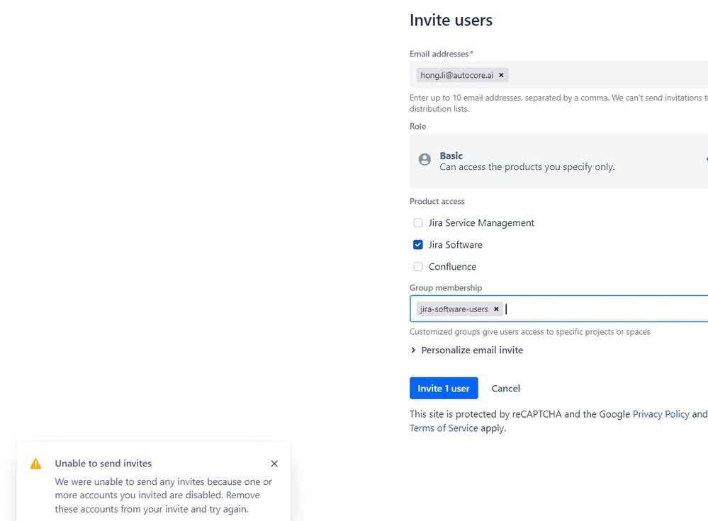Click the warning triangle icon in notification
The width and height of the screenshot is (708, 521).
[x=35, y=464]
